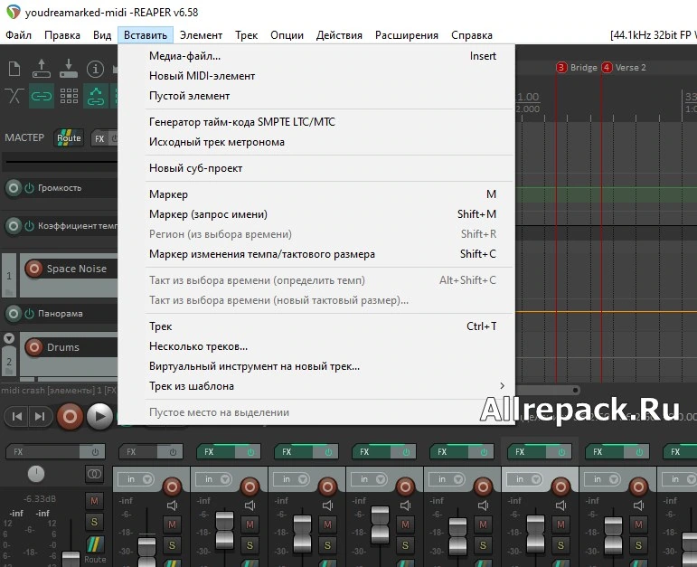This screenshot has height=567, width=697.
Task: Bypass the Коэффициент темпа envelope
Action: coord(29,226)
